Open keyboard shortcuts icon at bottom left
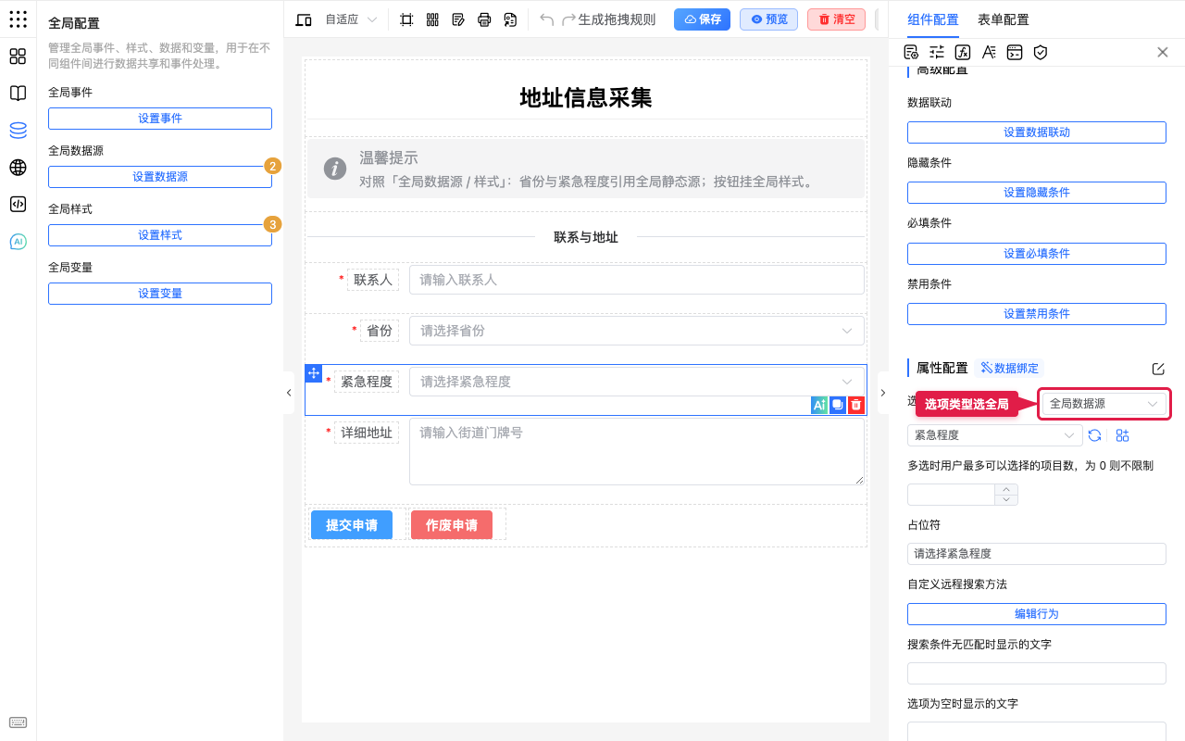 point(18,722)
